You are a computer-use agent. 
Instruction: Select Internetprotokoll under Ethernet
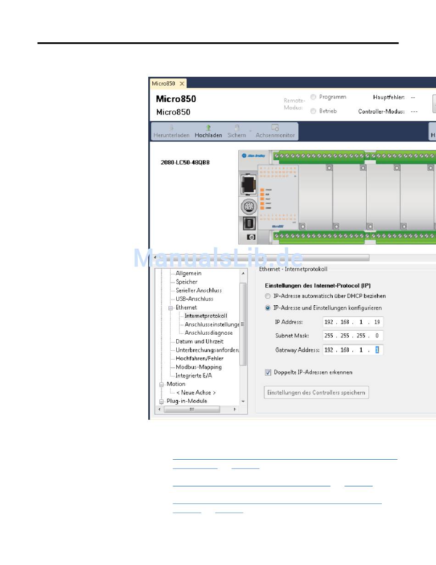click(x=206, y=316)
